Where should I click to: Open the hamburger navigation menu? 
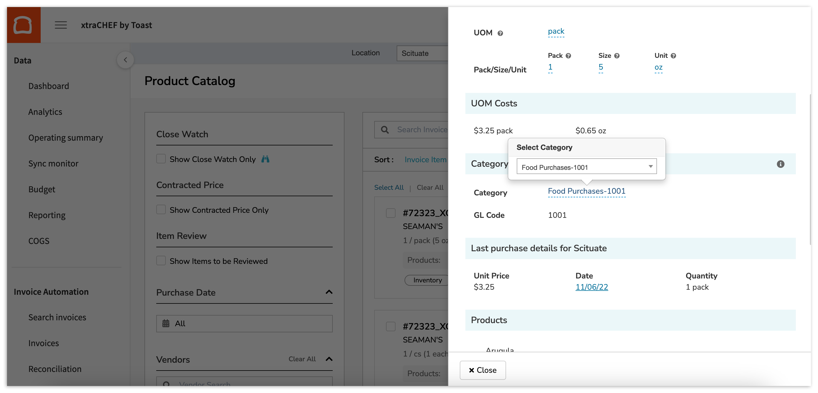[60, 25]
